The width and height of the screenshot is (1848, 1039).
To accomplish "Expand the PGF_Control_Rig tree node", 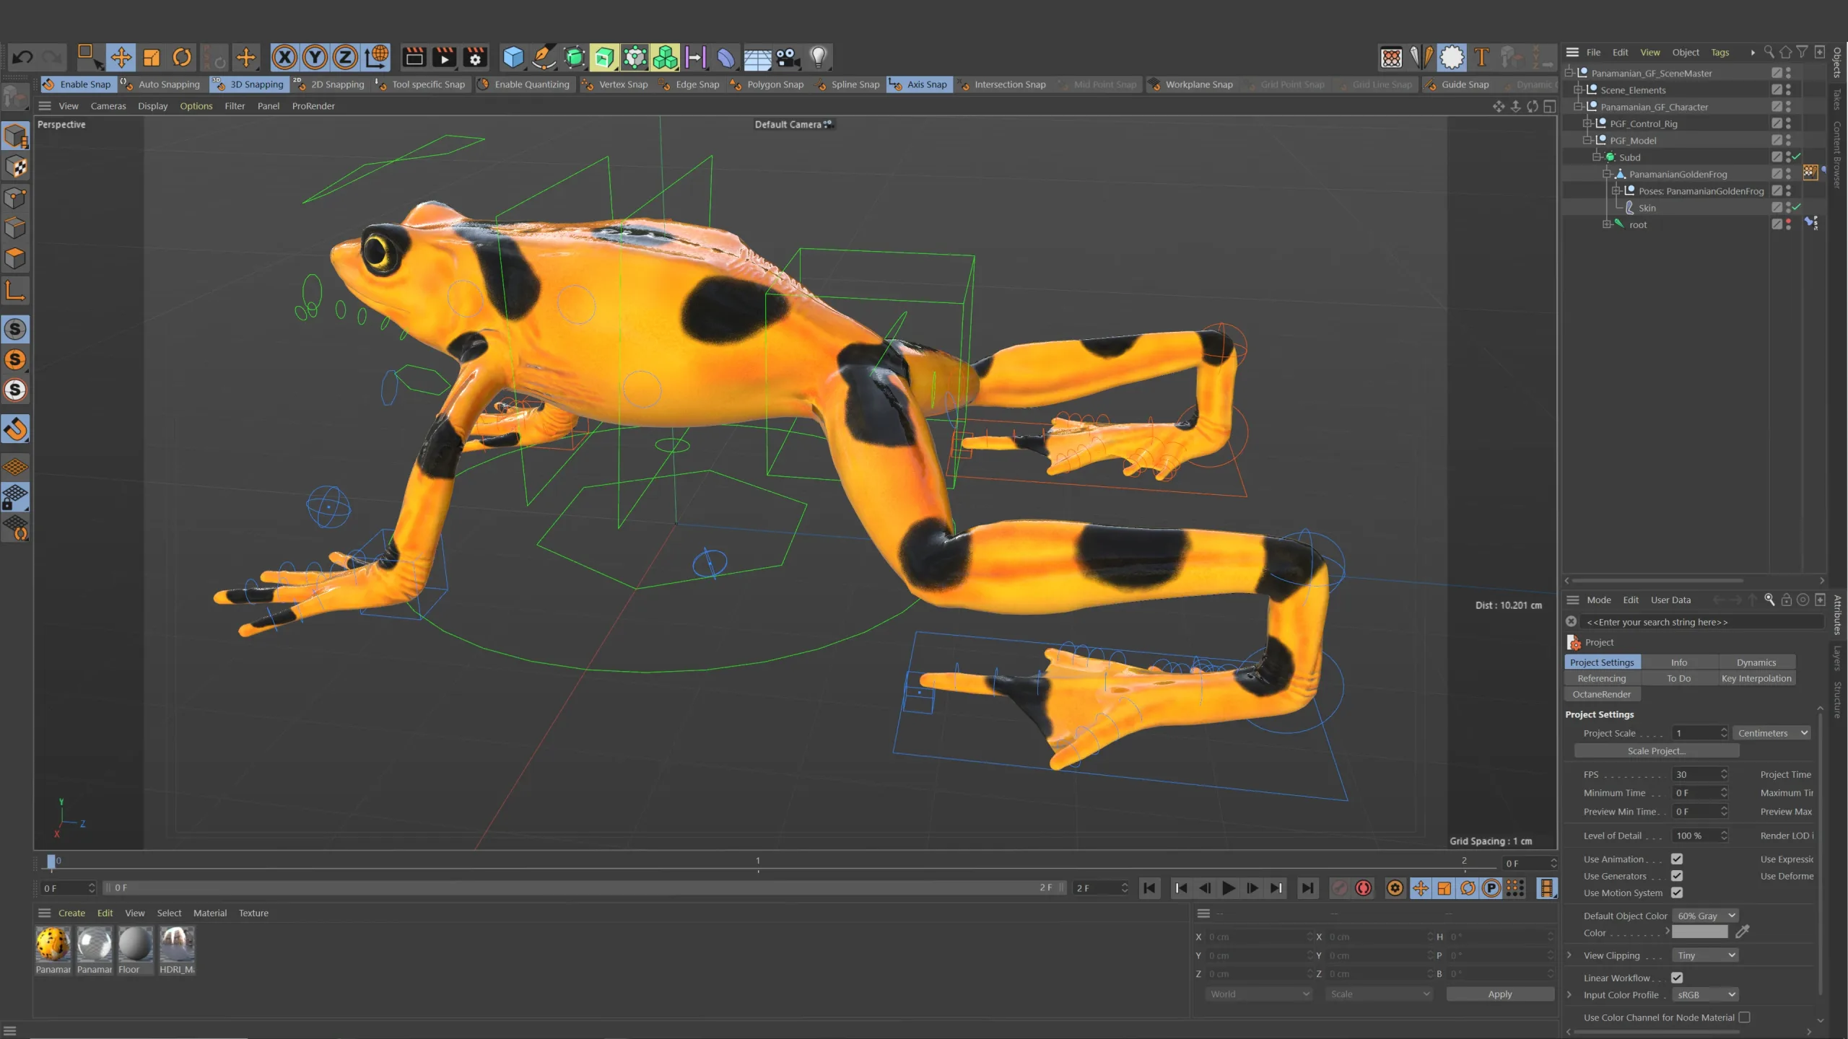I will point(1587,123).
